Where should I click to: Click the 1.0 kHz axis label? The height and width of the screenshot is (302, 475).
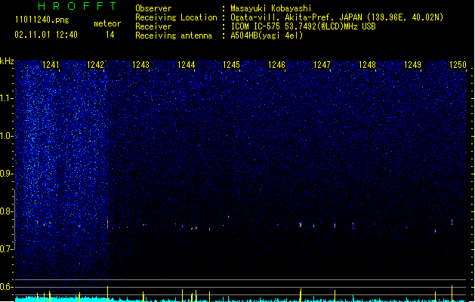coord(6,136)
